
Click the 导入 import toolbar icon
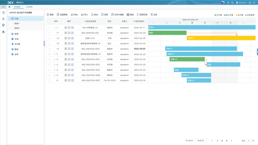pyautogui.click(x=82, y=15)
